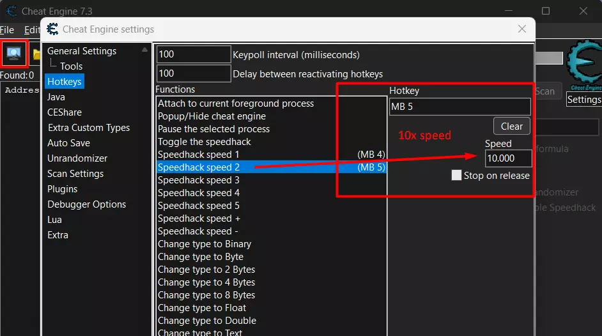Open the Debugger Options category
The width and height of the screenshot is (602, 336).
[86, 204]
